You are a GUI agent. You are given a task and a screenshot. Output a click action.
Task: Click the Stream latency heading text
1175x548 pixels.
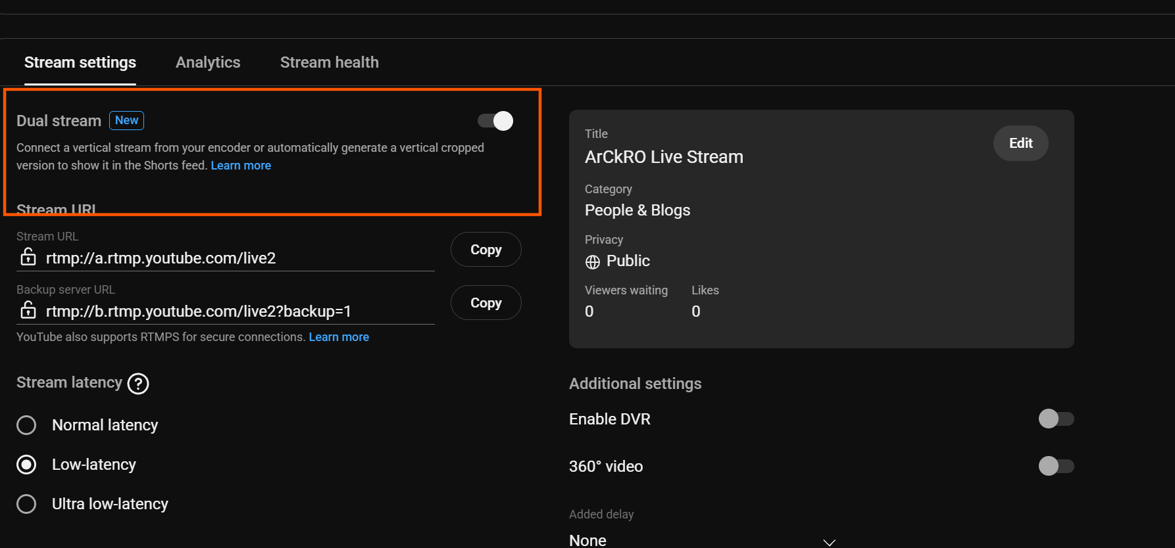pos(69,382)
